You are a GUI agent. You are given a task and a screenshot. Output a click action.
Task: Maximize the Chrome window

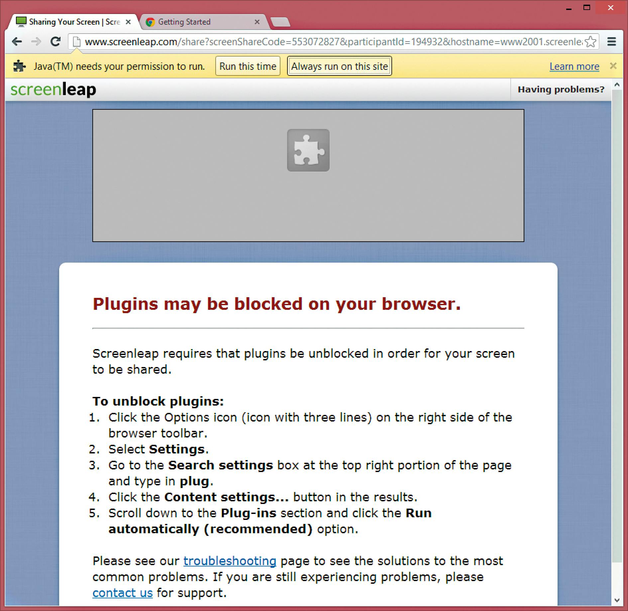point(587,7)
